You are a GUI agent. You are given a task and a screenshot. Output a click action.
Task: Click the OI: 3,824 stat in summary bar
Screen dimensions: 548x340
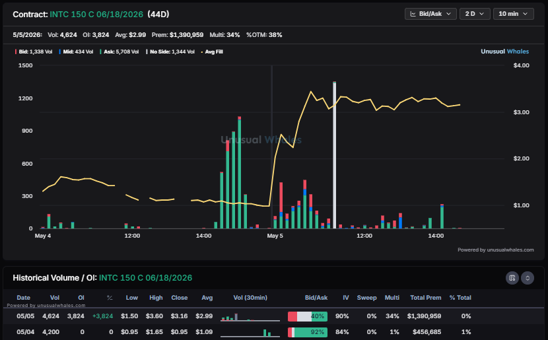click(x=96, y=35)
